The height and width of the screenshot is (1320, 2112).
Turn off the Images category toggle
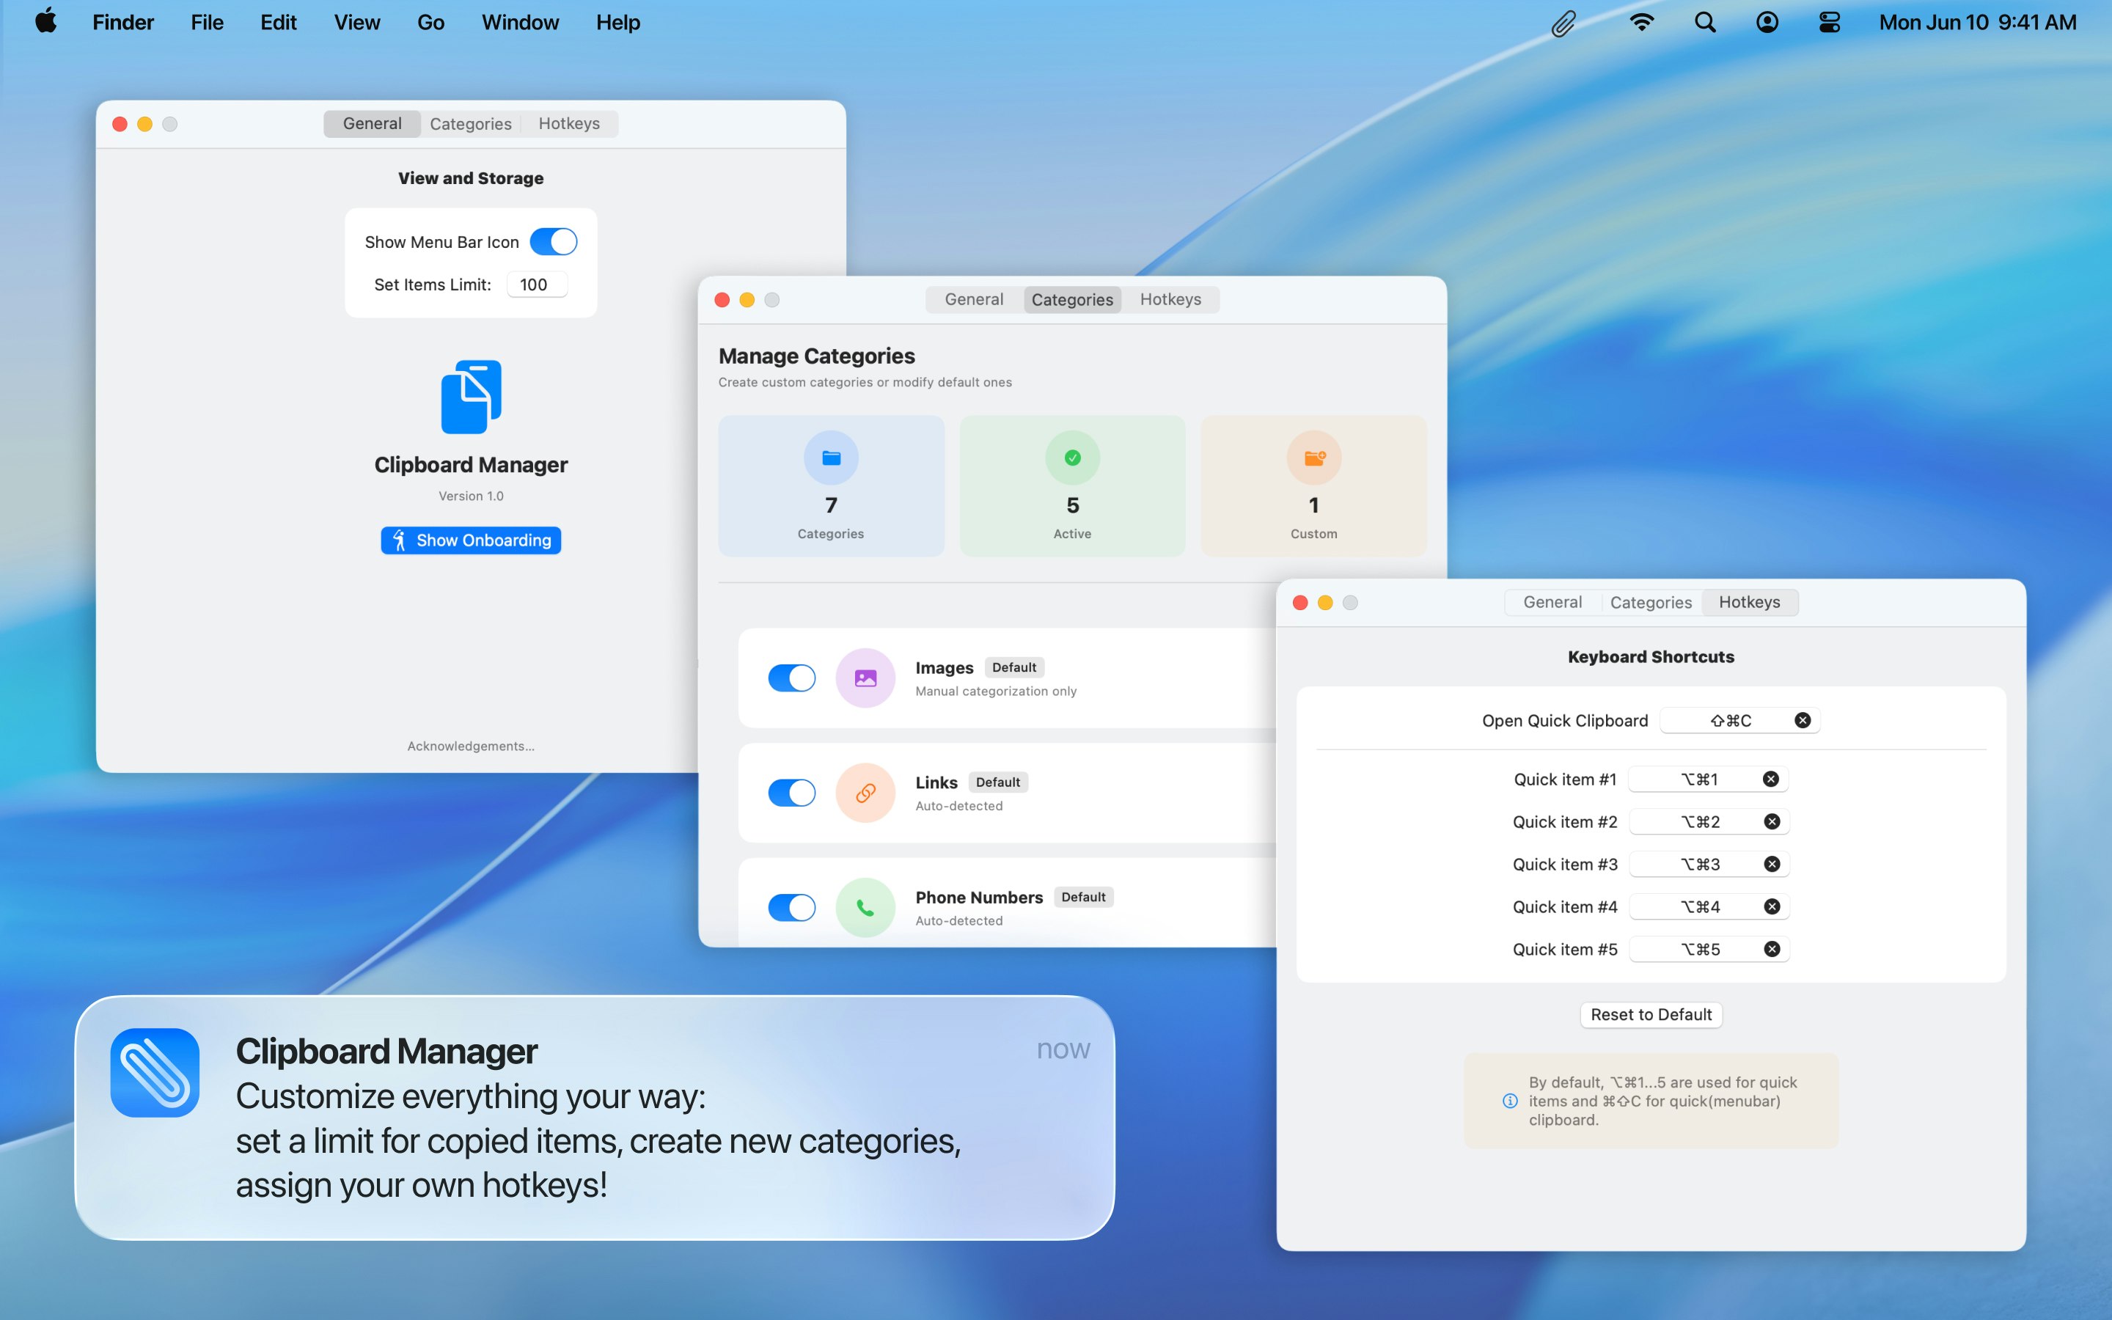tap(791, 678)
